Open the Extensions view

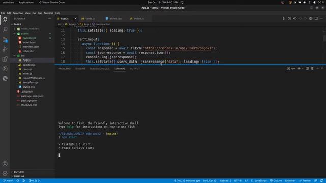click(5, 59)
